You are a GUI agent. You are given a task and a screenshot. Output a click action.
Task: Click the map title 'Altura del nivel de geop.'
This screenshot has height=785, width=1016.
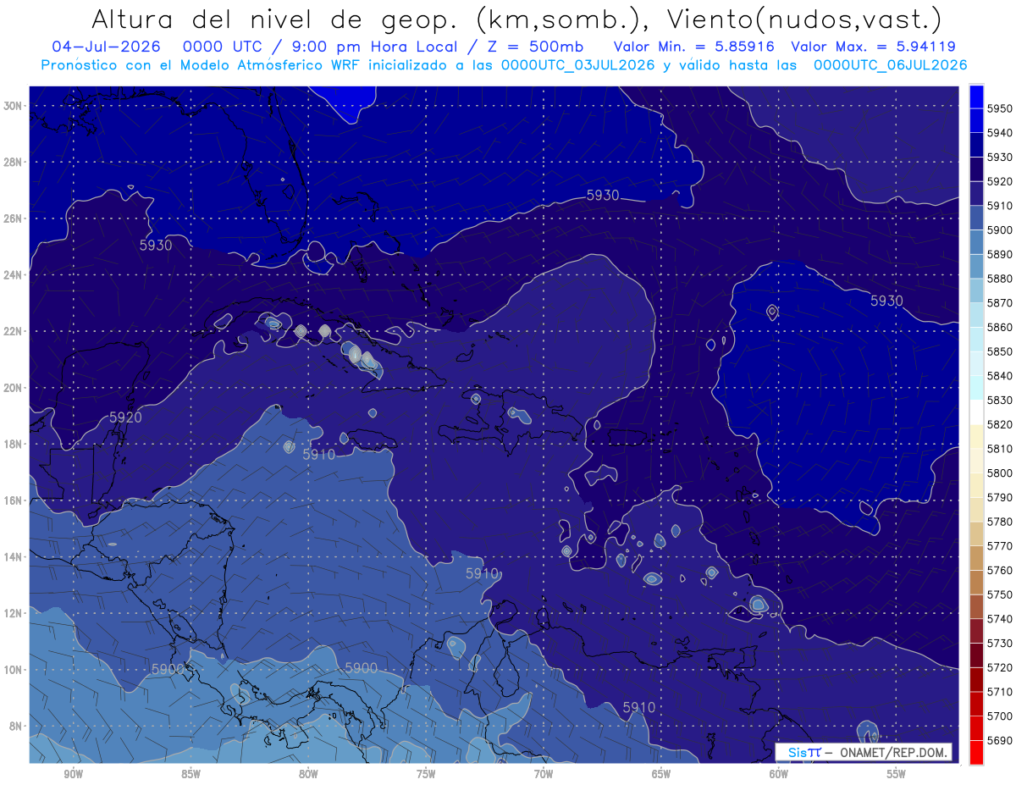click(275, 19)
